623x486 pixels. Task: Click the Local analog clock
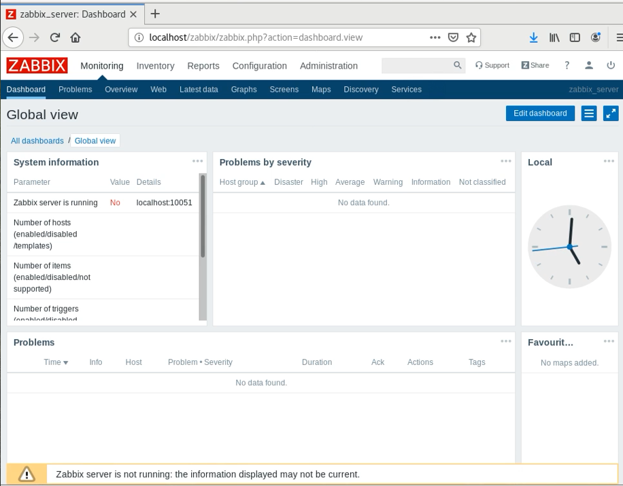(x=569, y=247)
